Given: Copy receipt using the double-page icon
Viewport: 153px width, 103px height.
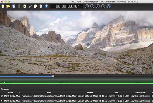Looking at the screenshot, I should tap(35, 6).
